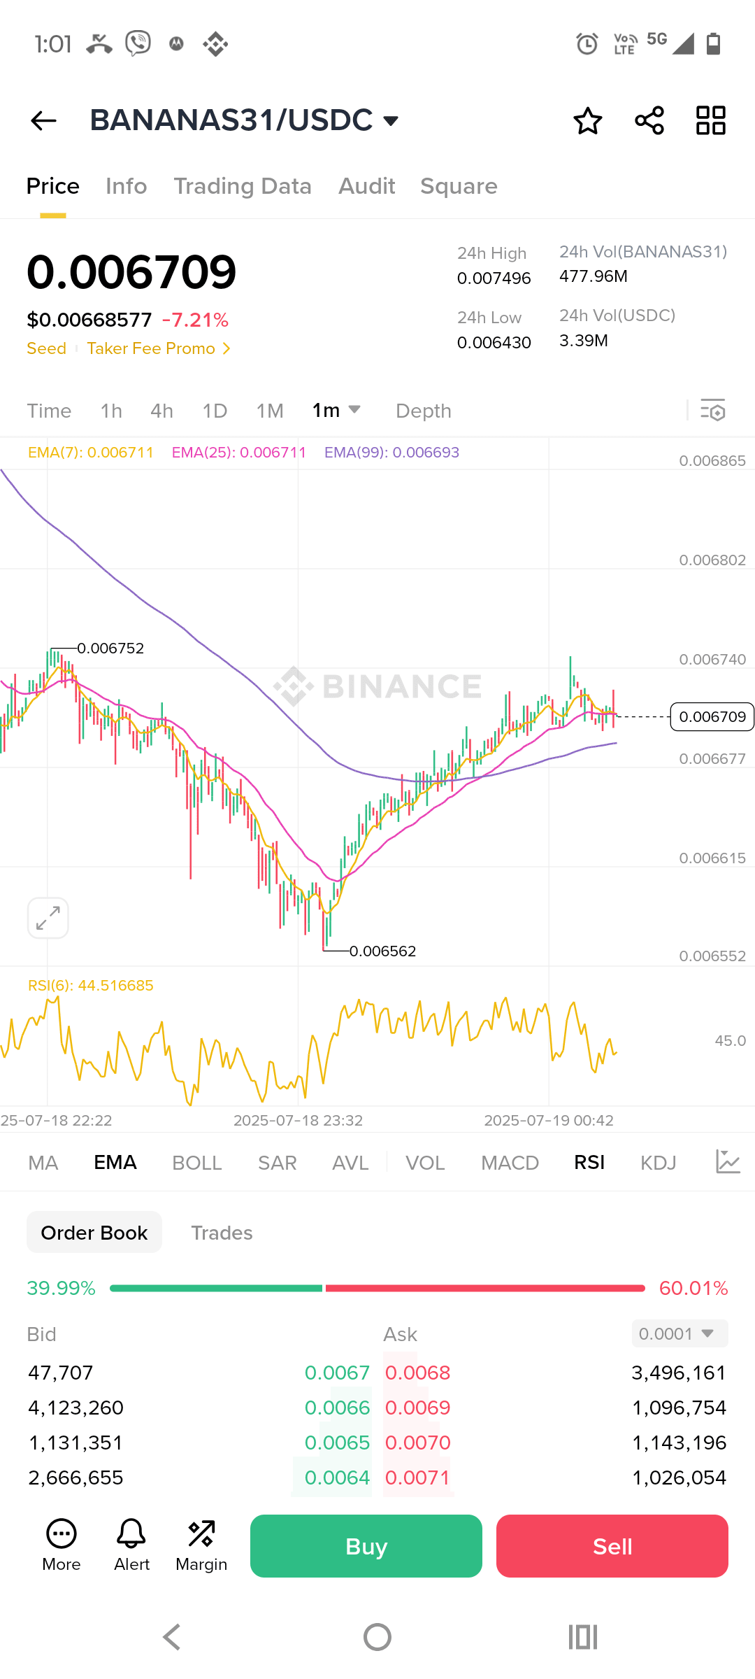Tap current price label 0.006709 on chart
The width and height of the screenshot is (755, 1679).
coord(712,716)
